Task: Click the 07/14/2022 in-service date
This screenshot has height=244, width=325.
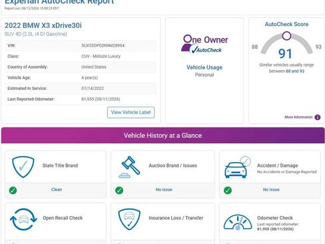Action: click(x=93, y=88)
